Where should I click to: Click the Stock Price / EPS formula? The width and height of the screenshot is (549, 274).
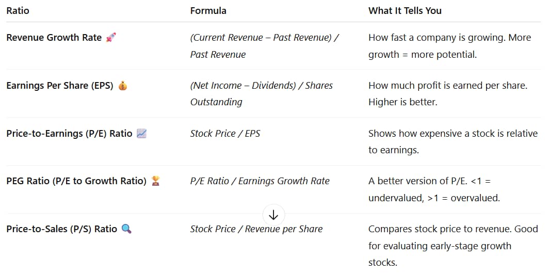tap(225, 133)
